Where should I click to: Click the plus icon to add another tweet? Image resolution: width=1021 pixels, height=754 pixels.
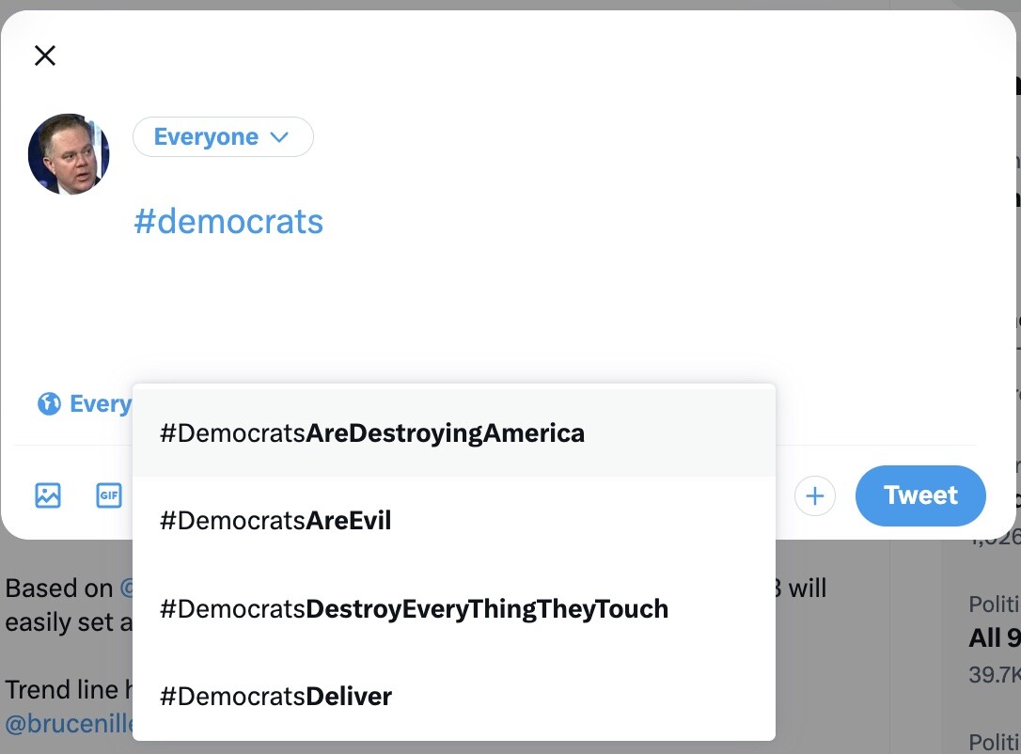tap(815, 495)
